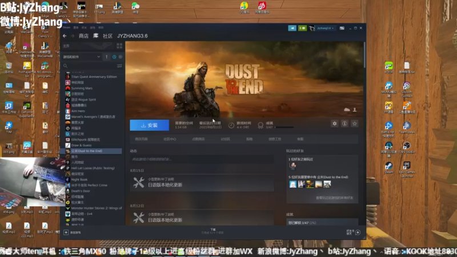Image resolution: width=457 pixels, height=257 pixels.
Task: Sort library list with the up arrow
Action: point(106,57)
